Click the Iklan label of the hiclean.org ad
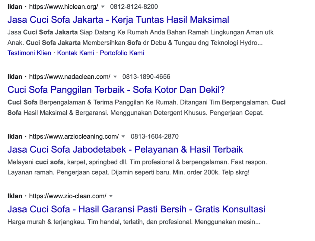The image size is (315, 241). tap(15, 7)
